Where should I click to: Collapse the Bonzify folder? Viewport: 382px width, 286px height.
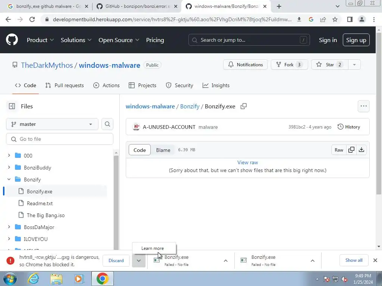[x=9, y=179]
